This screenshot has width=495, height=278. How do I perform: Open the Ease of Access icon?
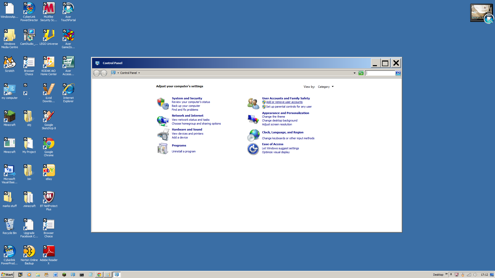tap(253, 149)
